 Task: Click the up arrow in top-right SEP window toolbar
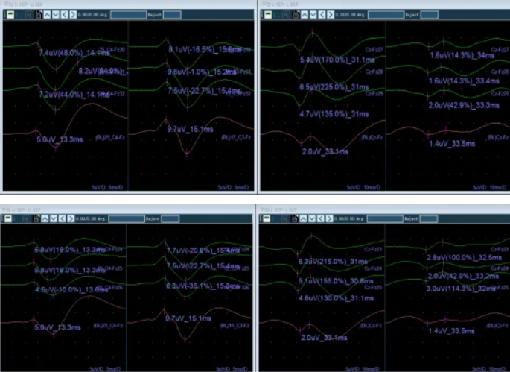pos(305,15)
